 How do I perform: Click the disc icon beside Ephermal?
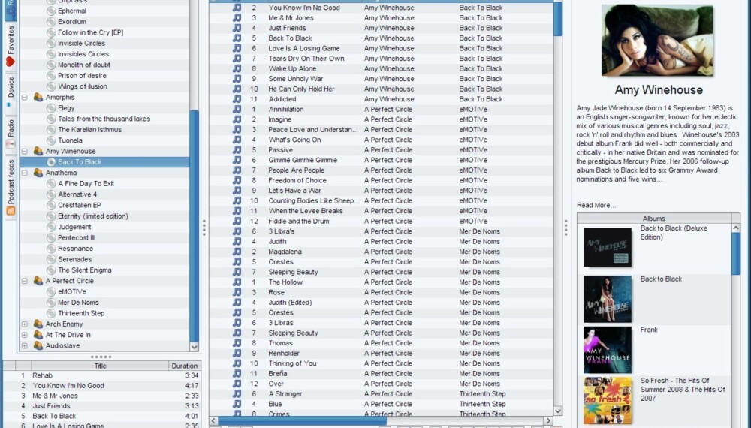(51, 11)
